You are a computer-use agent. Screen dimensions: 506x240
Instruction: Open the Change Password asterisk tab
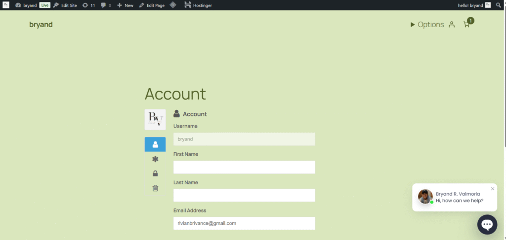pos(155,159)
